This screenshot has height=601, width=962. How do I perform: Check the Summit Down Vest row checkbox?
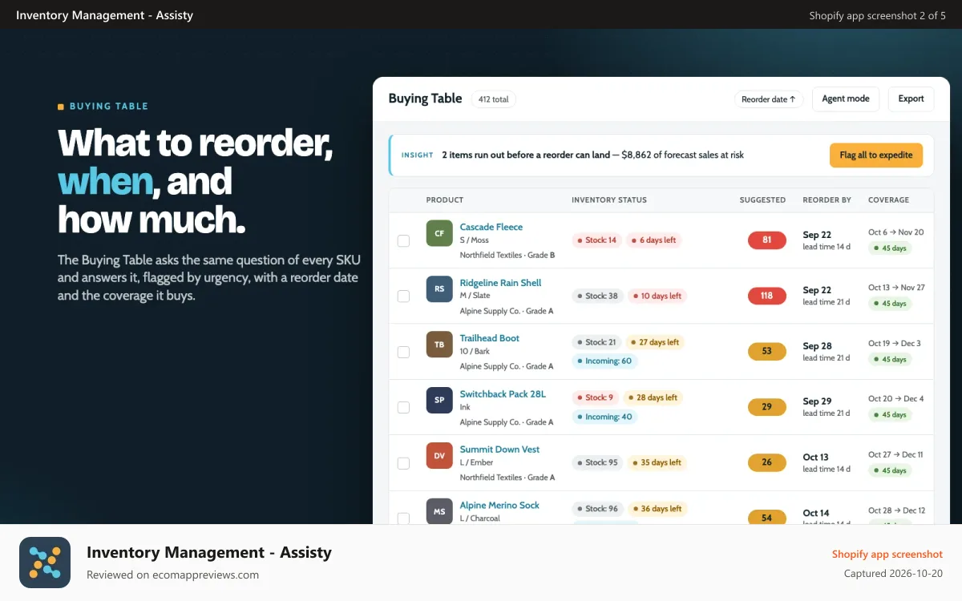tap(403, 463)
